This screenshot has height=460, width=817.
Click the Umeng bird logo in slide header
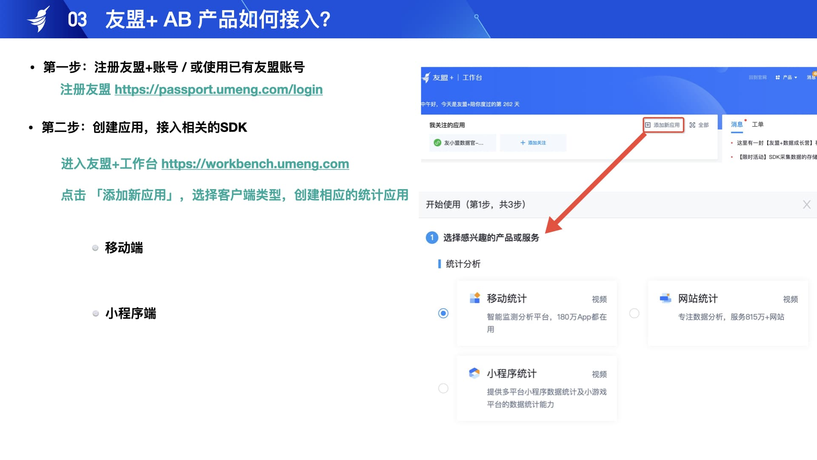pos(39,19)
